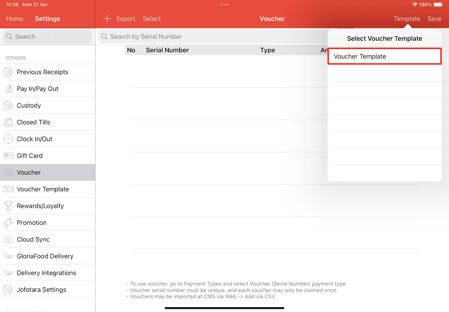The width and height of the screenshot is (449, 312).
Task: Click the Serial Number column header
Action: point(167,50)
